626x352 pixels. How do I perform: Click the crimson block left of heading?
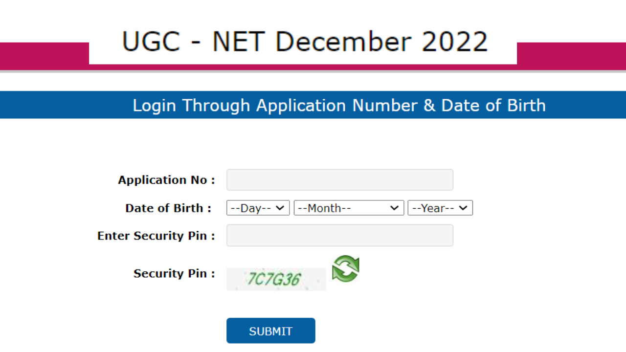click(x=44, y=56)
